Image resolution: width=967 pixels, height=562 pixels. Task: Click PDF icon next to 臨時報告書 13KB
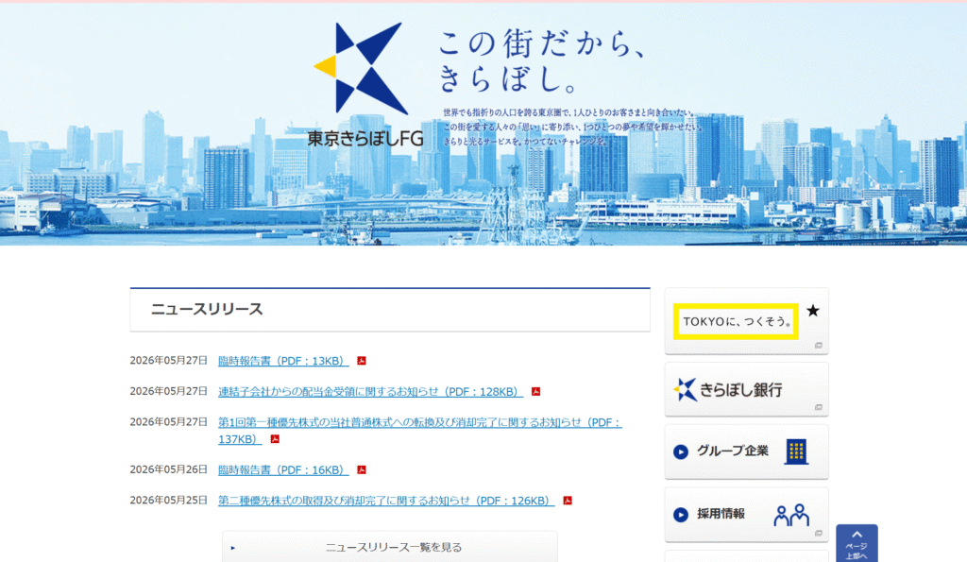click(x=362, y=361)
